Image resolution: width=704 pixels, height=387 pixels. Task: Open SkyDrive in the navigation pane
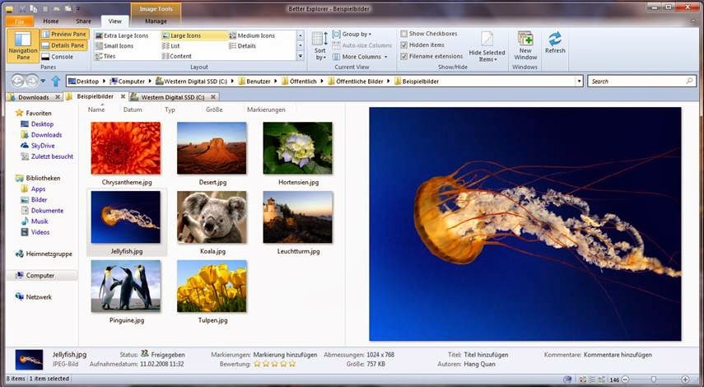click(x=43, y=146)
